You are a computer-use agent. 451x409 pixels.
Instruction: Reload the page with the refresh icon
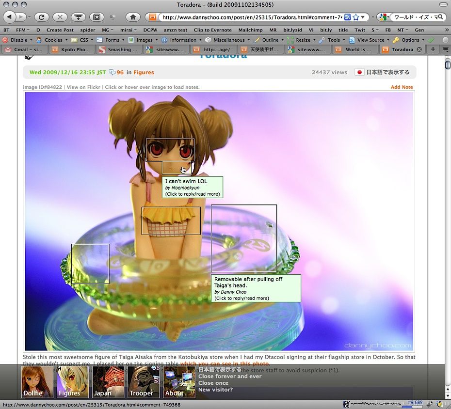(x=41, y=17)
